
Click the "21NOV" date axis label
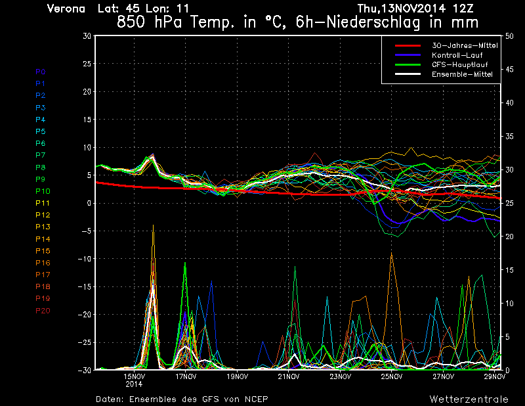(x=289, y=376)
